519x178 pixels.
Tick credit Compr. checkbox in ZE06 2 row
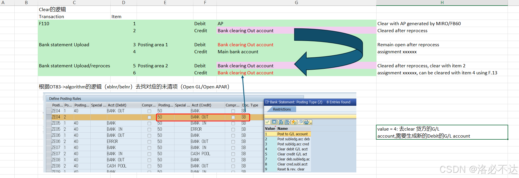[x=233, y=142]
